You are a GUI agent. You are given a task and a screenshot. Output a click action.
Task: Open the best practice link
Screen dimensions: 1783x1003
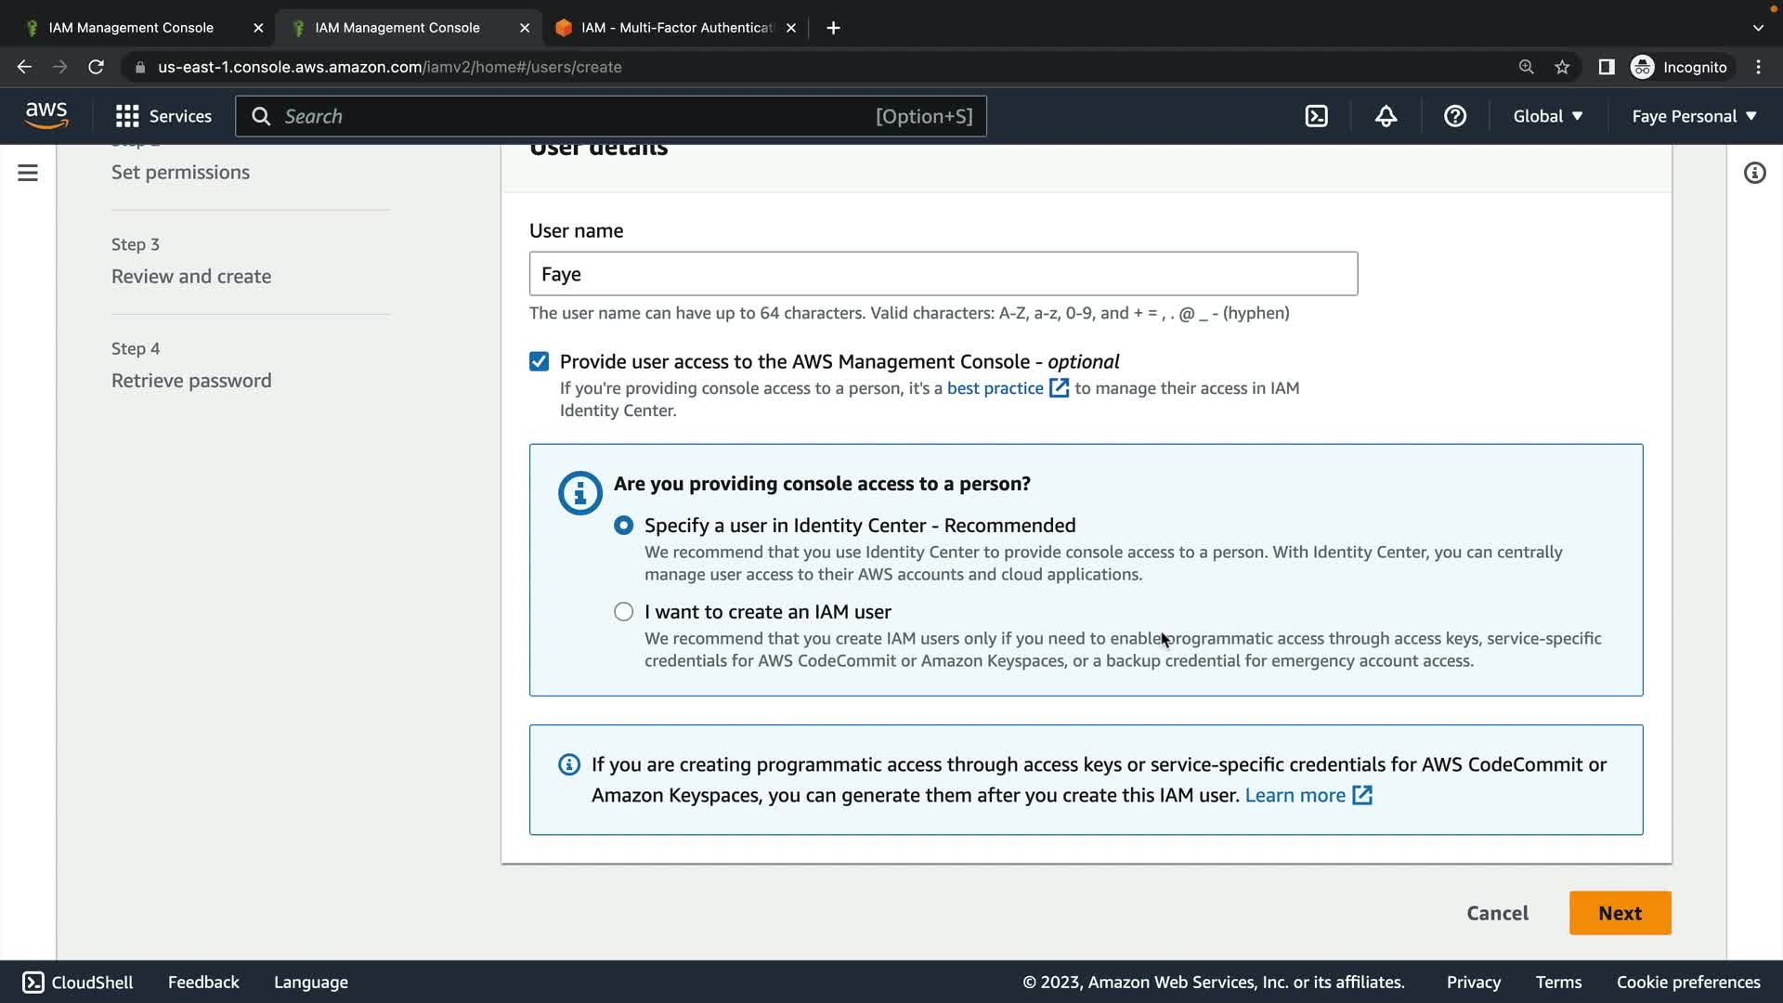[x=995, y=388]
